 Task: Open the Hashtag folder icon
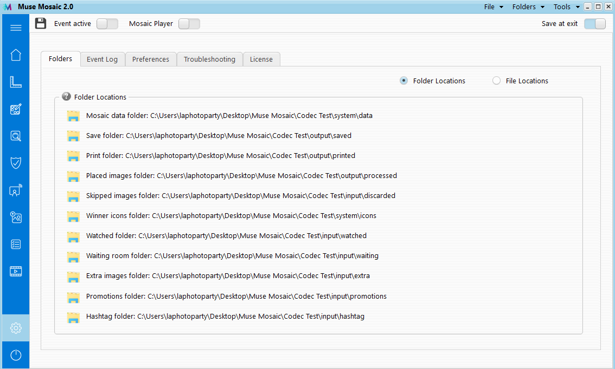point(73,317)
